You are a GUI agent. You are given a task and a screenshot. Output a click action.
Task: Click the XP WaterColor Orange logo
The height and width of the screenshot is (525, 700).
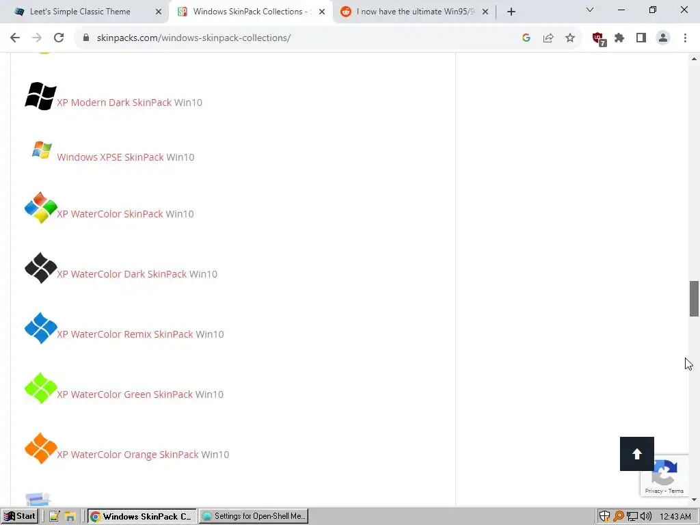[40, 448]
